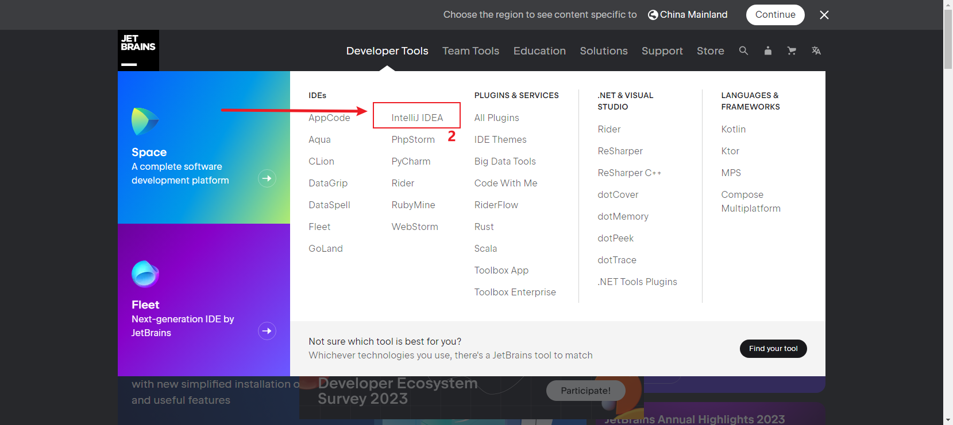Click the Fleet card title
The width and height of the screenshot is (953, 425).
145,305
